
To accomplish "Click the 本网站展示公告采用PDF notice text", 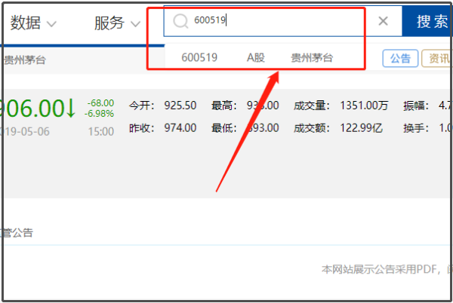I will point(387,269).
